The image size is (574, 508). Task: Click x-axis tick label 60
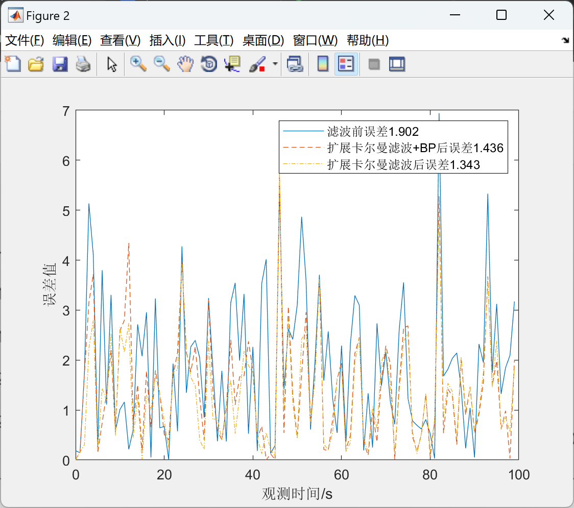341,475
